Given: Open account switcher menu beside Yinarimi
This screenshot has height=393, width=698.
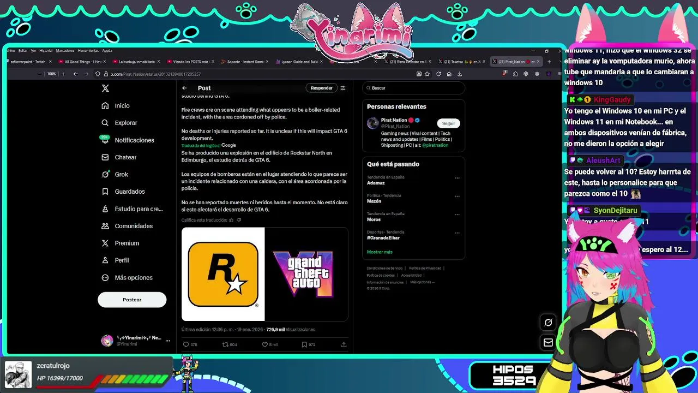Looking at the screenshot, I should (167, 341).
